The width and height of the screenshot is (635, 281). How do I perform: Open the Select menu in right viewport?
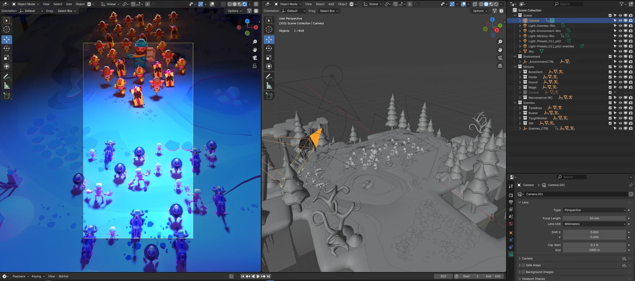320,4
